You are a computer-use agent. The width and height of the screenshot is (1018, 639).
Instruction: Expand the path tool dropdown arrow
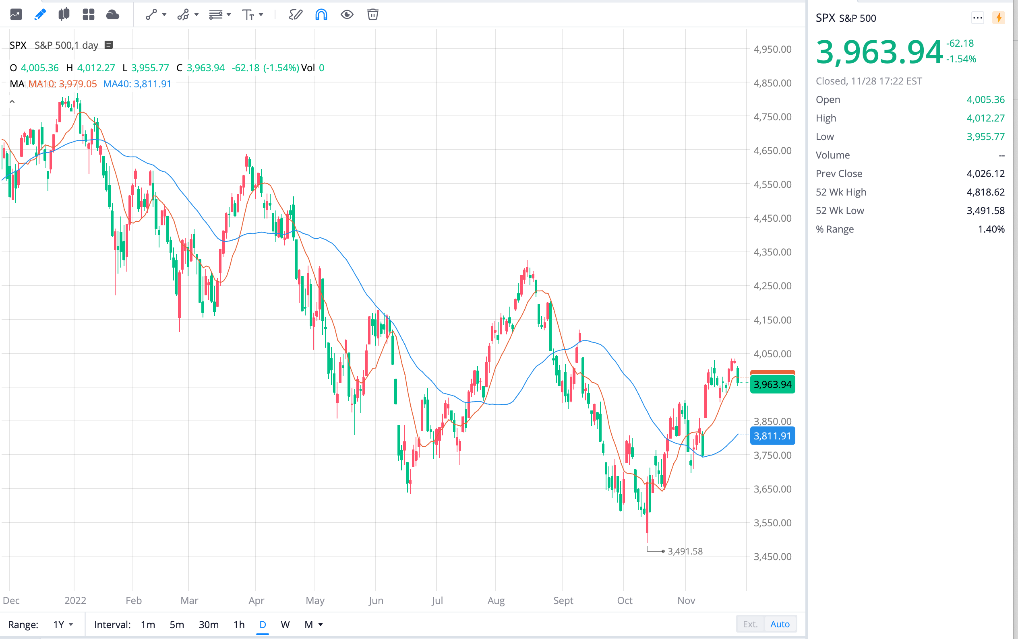tap(197, 15)
